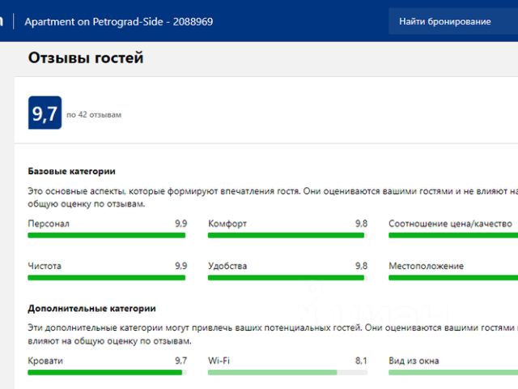Click the blue 9,7 review score badge
This screenshot has height=389, width=518.
tap(45, 113)
